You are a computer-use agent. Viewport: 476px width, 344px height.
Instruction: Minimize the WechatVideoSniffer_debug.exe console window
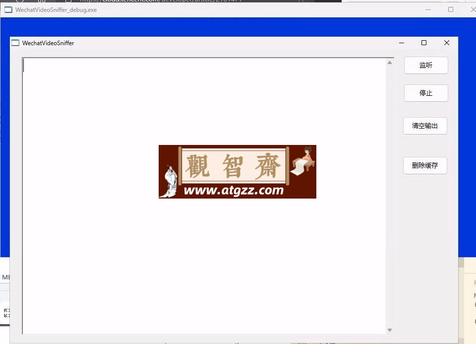(x=428, y=10)
